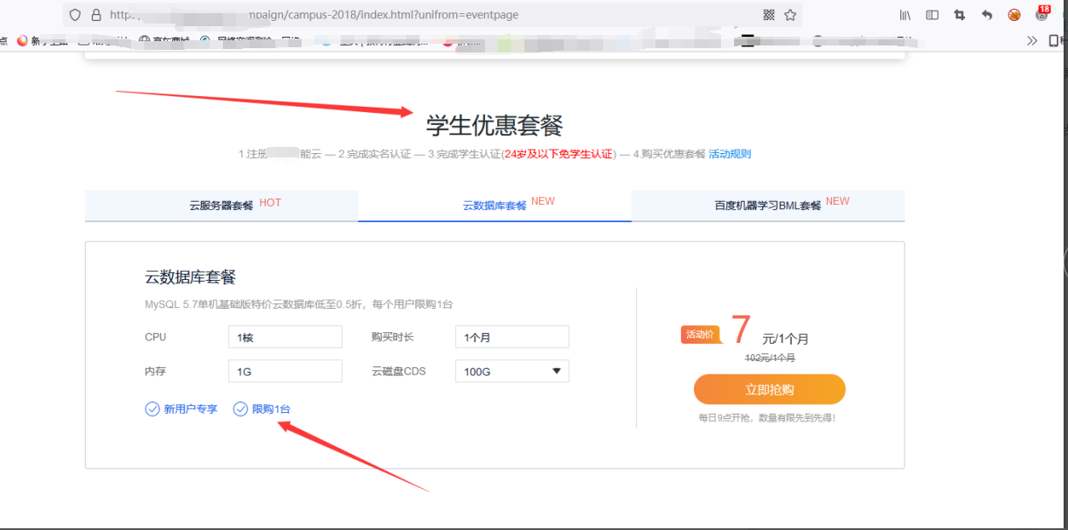Click the CPU 1核 field
Viewport: 1068px width, 530px height.
click(285, 337)
